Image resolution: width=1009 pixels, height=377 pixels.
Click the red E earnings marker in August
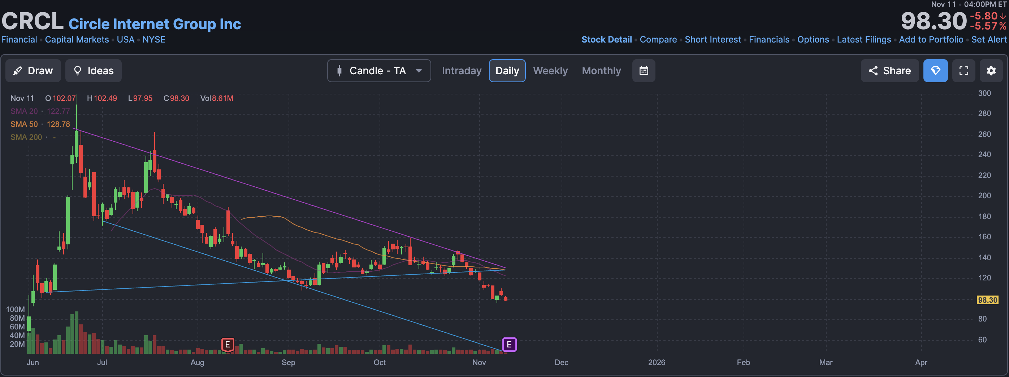228,345
